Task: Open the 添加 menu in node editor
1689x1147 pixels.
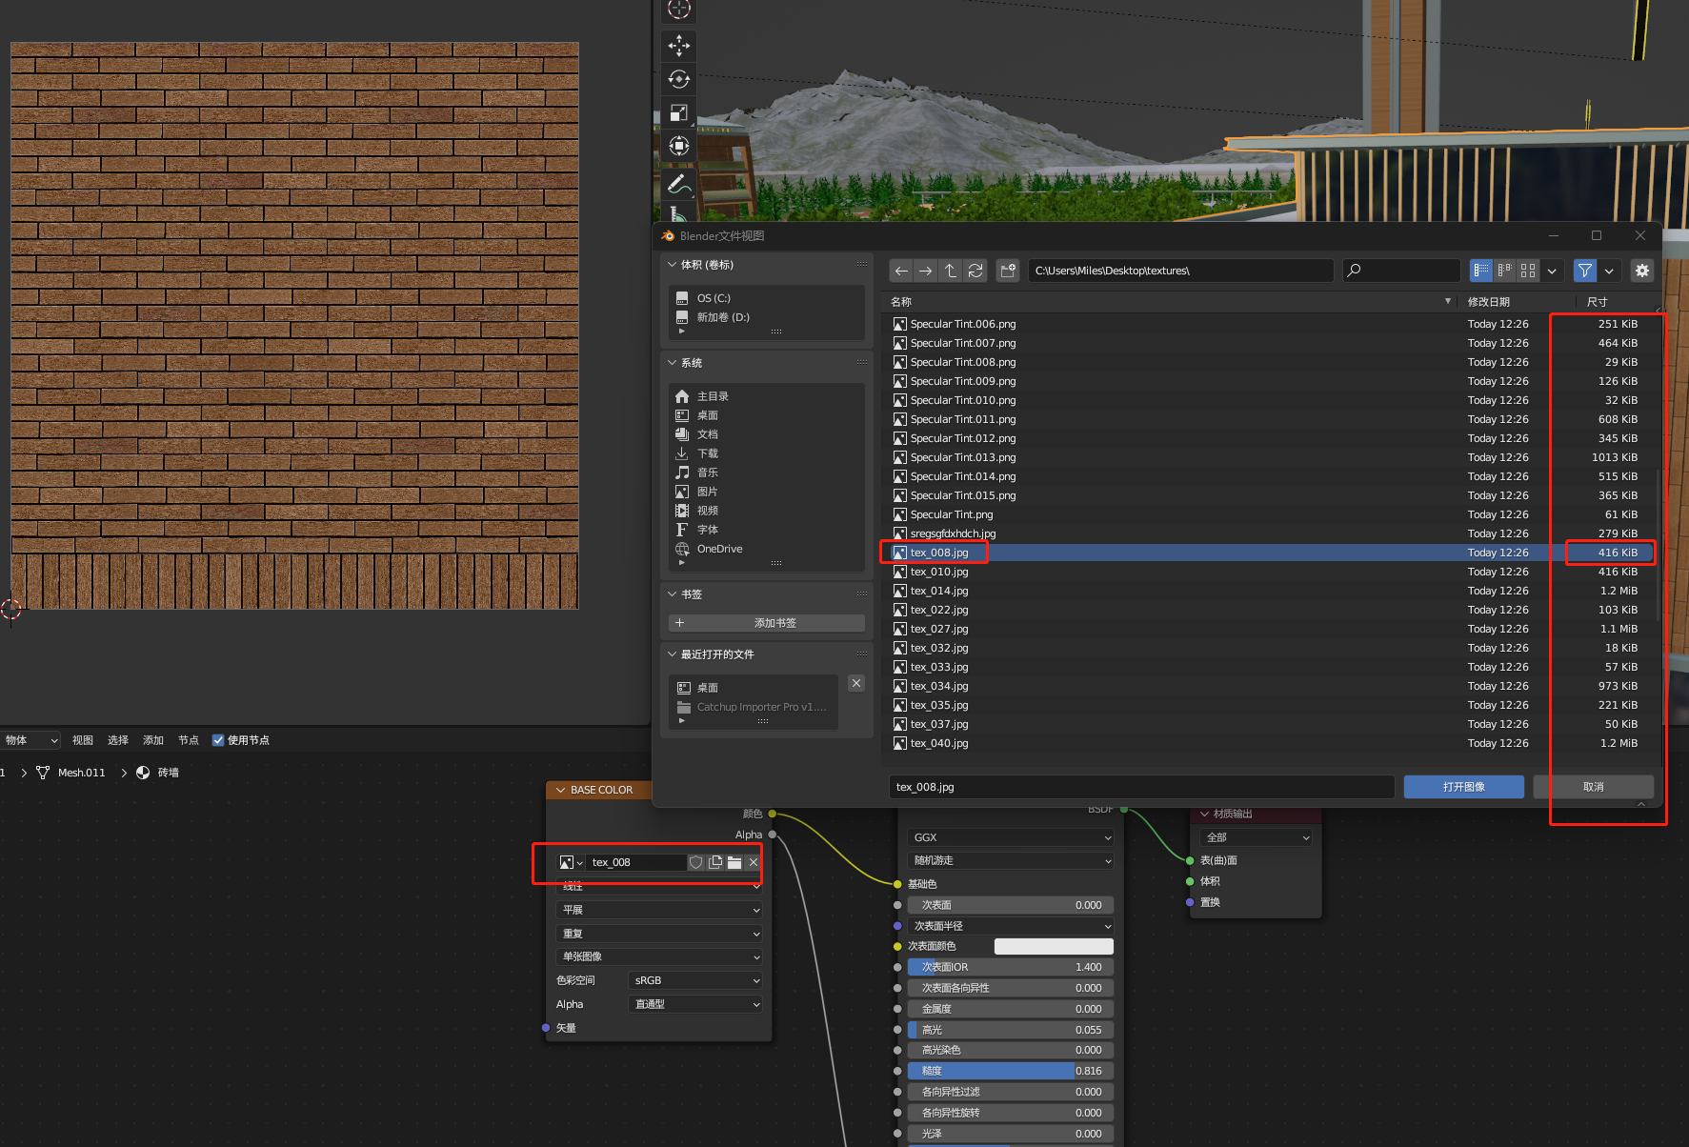Action: tap(152, 740)
